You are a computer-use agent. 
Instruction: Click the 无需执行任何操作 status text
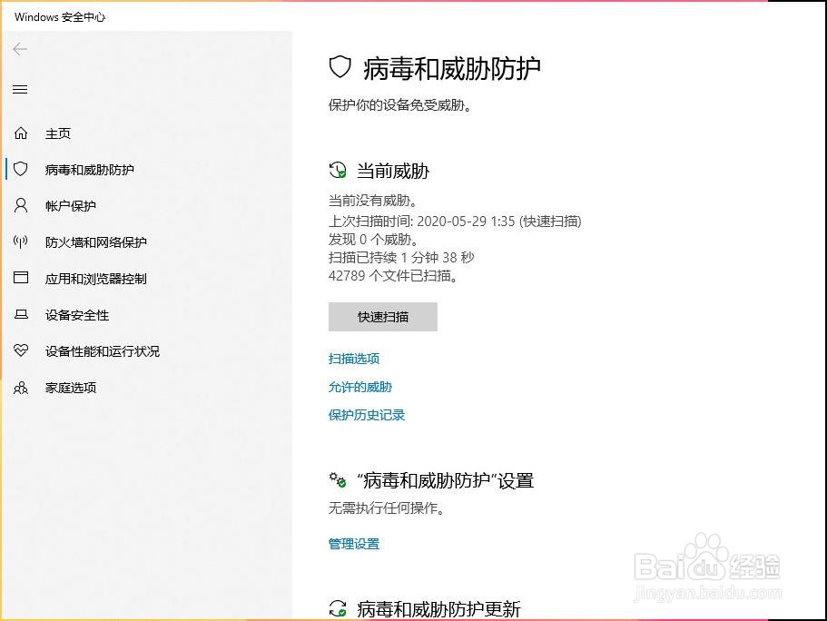click(387, 508)
